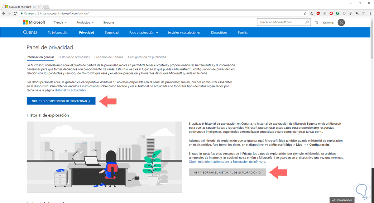Viewport: 374px width, 203px height.
Task: Click the Panel de privacidad title
Action: [50, 47]
